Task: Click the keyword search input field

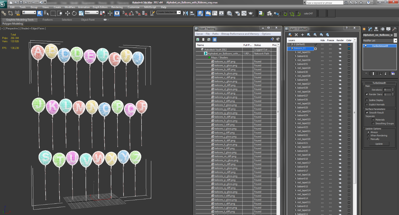Action: [325, 3]
